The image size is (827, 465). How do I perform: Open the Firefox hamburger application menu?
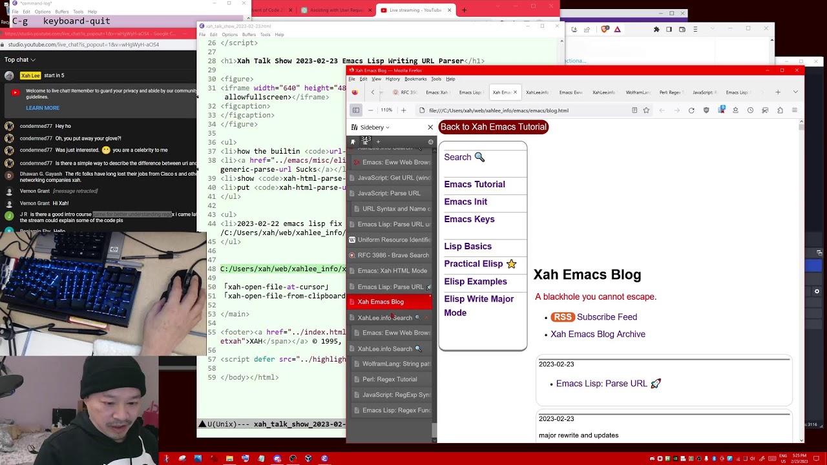point(795,110)
